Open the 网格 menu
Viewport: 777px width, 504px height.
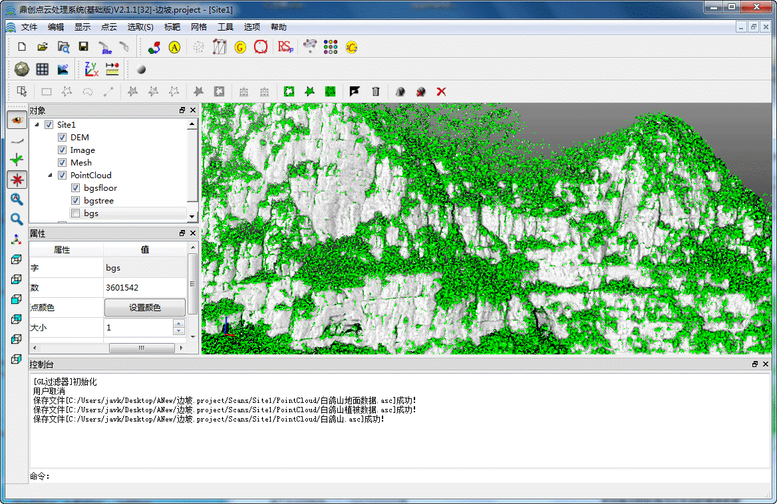[x=199, y=27]
